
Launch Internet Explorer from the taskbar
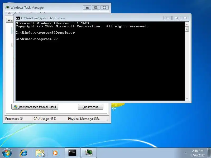pyautogui.click(x=24, y=153)
